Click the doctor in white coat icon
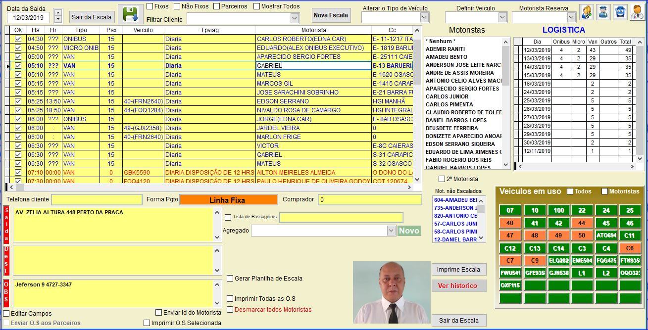Viewport: 648px width, 330px height. [637, 12]
